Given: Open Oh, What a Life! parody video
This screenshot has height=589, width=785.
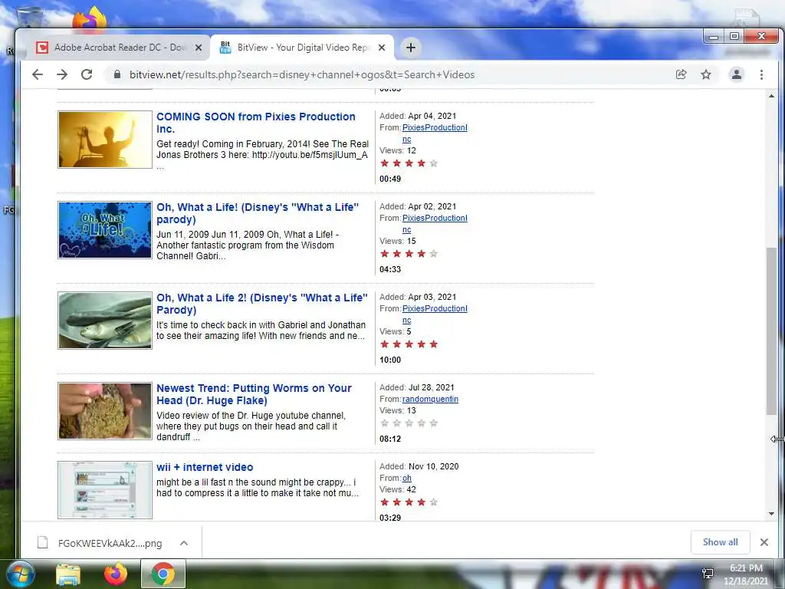Looking at the screenshot, I should pos(258,213).
